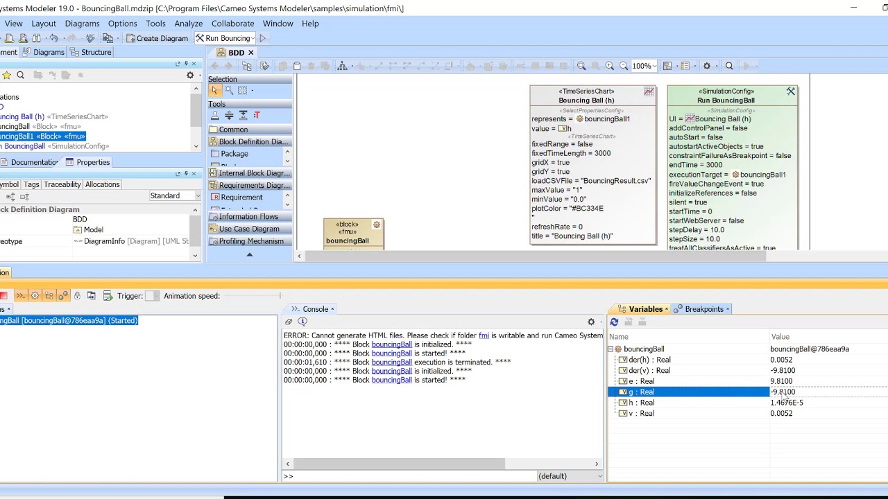Close the BDD diagram tab

(251, 53)
